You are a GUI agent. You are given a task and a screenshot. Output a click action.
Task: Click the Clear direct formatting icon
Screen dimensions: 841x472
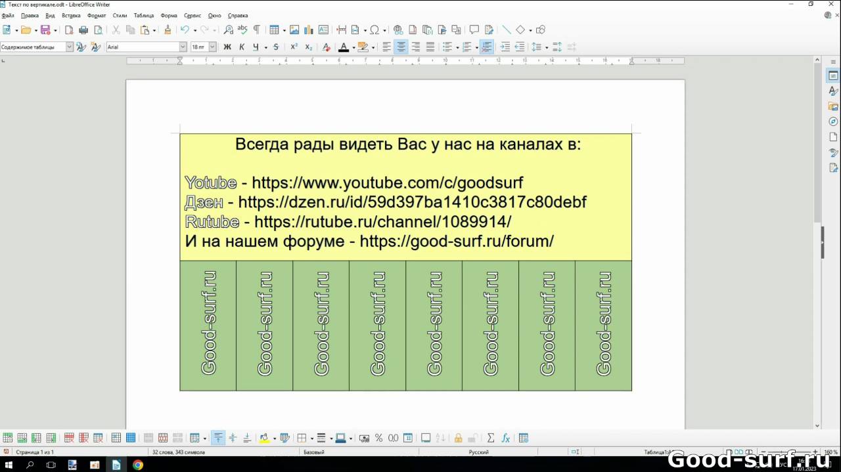[327, 47]
